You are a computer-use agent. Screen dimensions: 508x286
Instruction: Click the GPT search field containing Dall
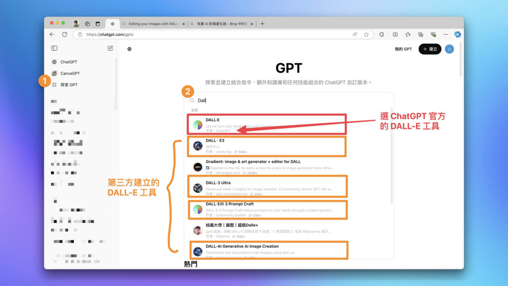[290, 100]
